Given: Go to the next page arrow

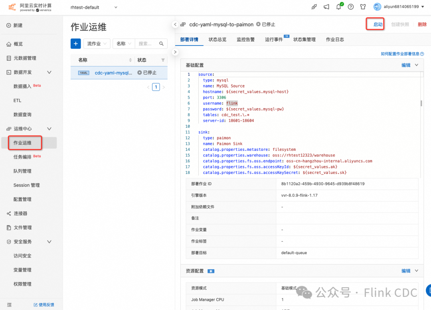Looking at the screenshot, I should coord(164,87).
